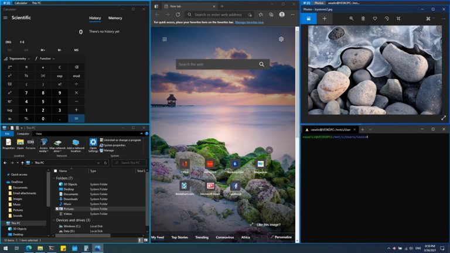
Task: Select the Trending feed tab in Edge
Action: 202,237
